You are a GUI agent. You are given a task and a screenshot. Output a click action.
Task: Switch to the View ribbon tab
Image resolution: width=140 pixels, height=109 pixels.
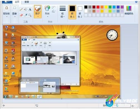coord(27,2)
